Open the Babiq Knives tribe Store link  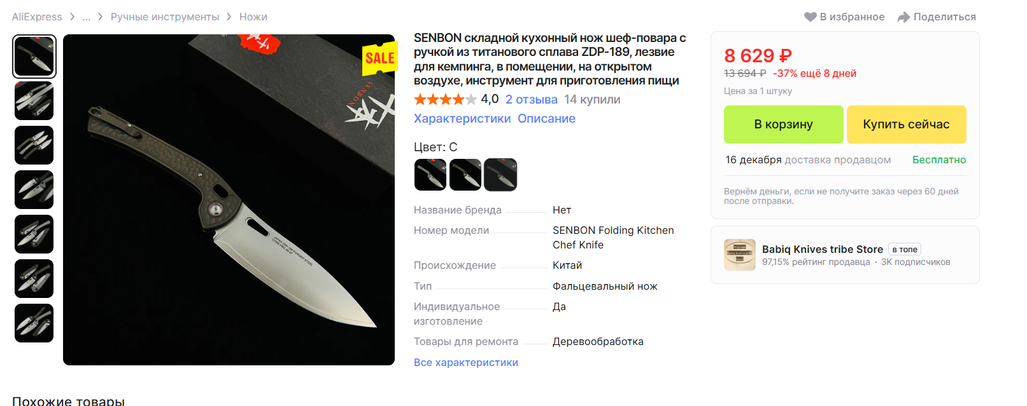pyautogui.click(x=823, y=249)
